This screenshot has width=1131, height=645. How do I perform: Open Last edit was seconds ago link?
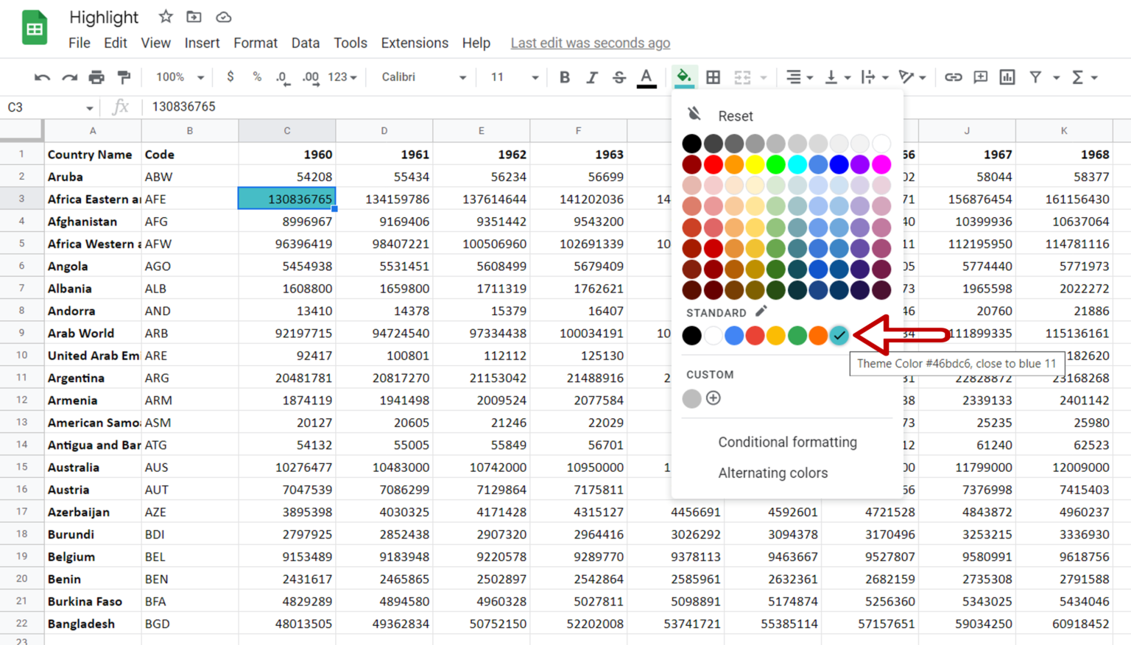591,43
